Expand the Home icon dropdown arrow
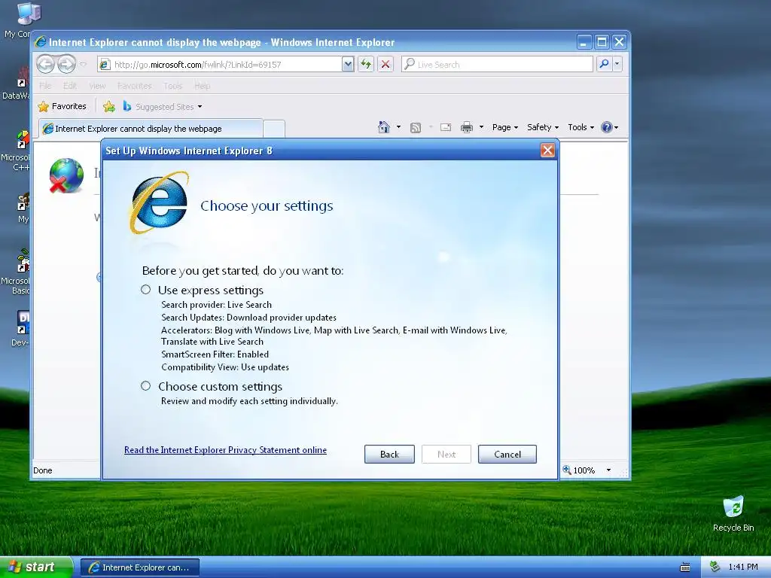 [398, 127]
